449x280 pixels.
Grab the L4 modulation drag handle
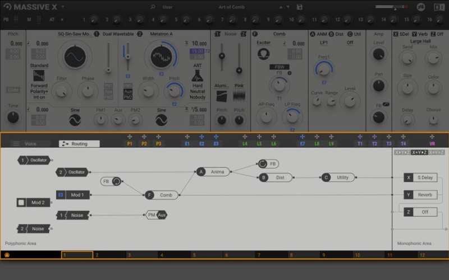click(245, 137)
